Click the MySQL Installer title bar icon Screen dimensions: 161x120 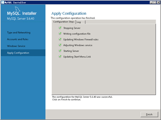3,2
